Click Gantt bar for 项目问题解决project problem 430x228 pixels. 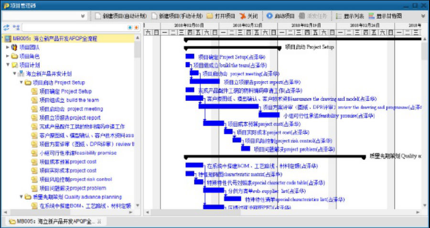[x=246, y=149]
